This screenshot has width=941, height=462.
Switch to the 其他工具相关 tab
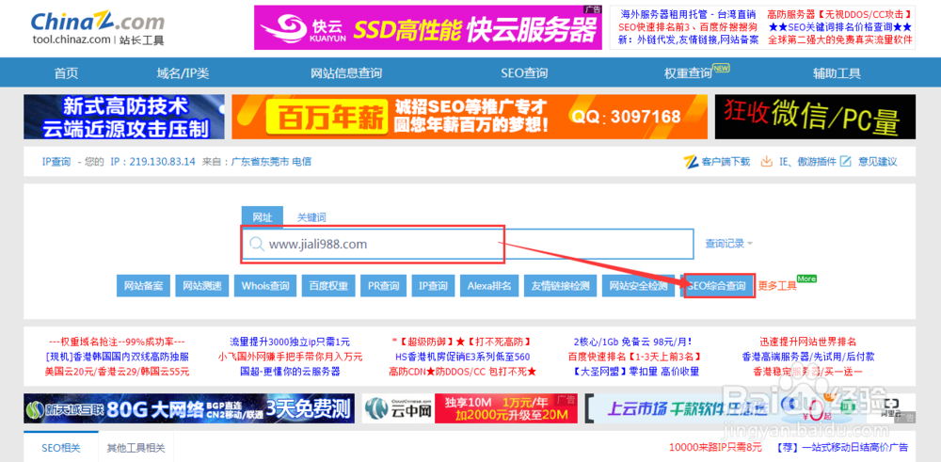pyautogui.click(x=136, y=448)
